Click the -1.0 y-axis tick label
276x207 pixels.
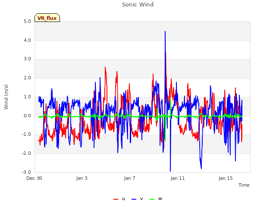click(x=26, y=135)
